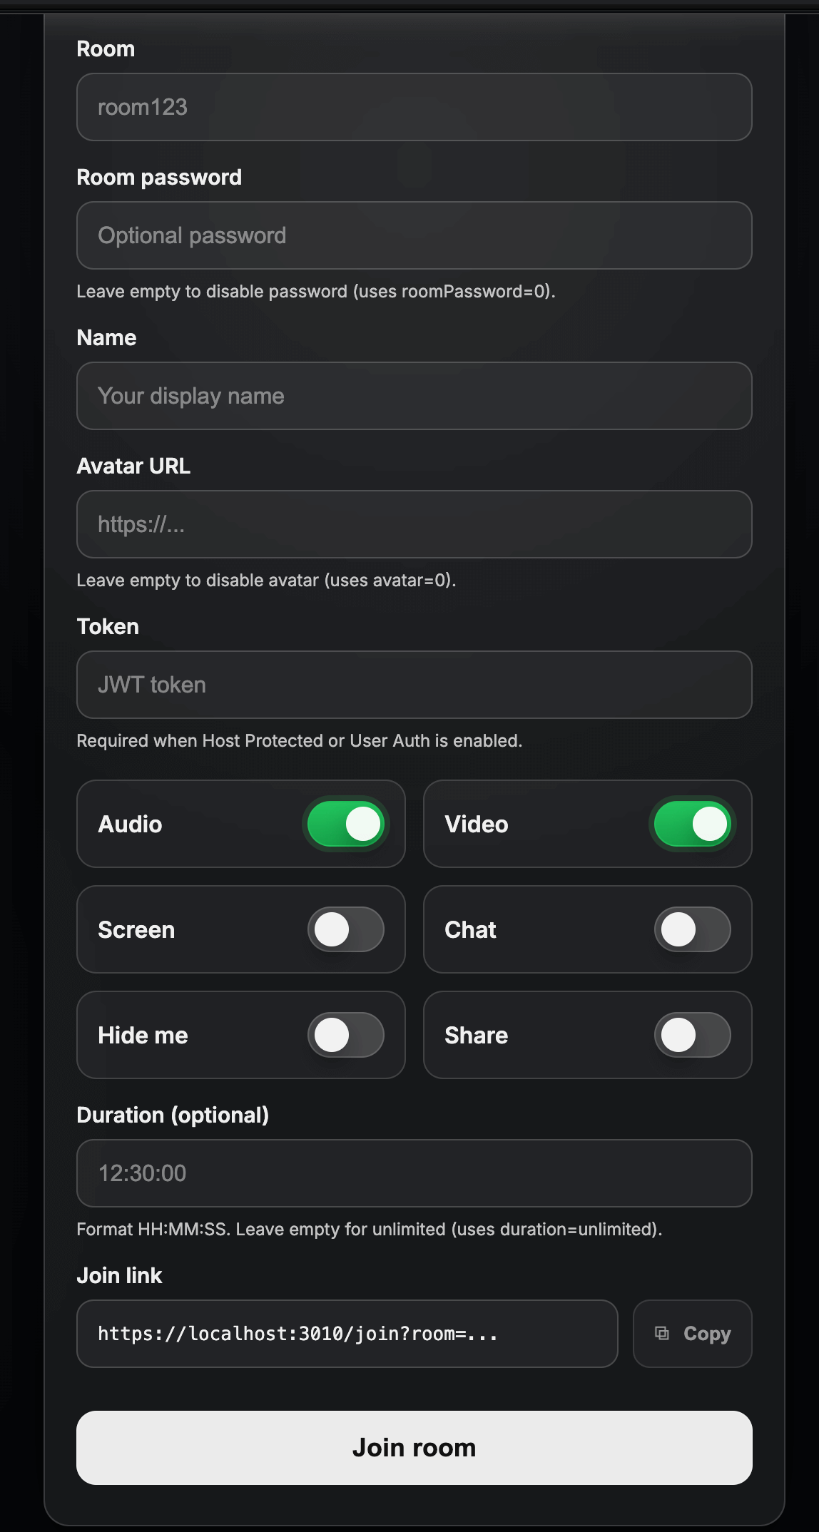Click the Avatar URL https field

click(414, 524)
